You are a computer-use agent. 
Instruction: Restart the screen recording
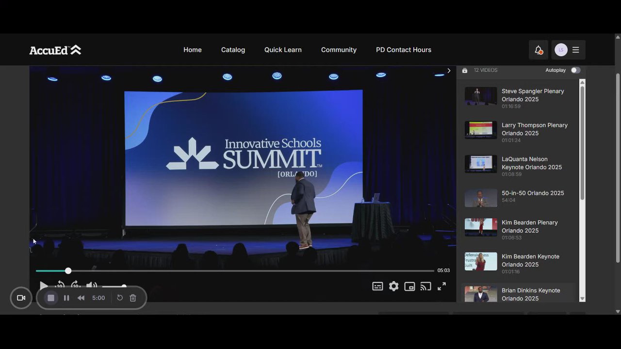pos(120,298)
